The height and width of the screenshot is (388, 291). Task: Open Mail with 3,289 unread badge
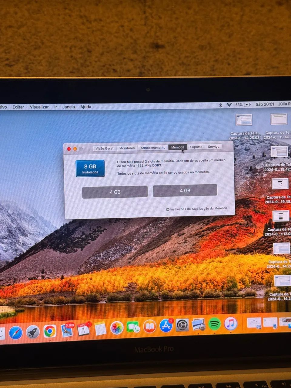(67, 330)
